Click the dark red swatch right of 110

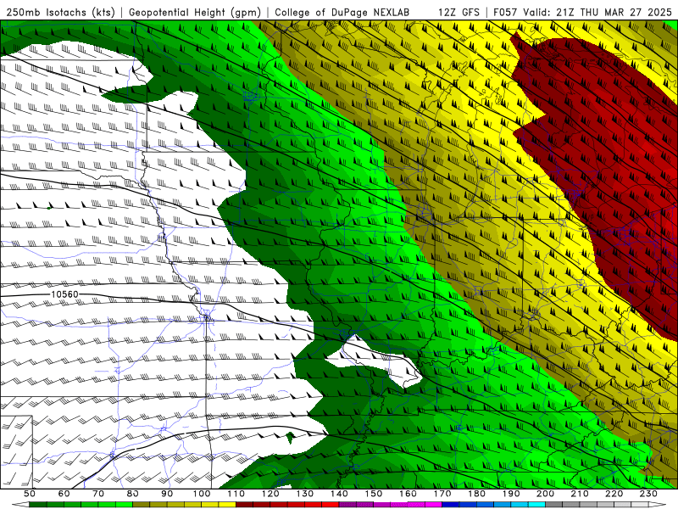pyautogui.click(x=244, y=505)
